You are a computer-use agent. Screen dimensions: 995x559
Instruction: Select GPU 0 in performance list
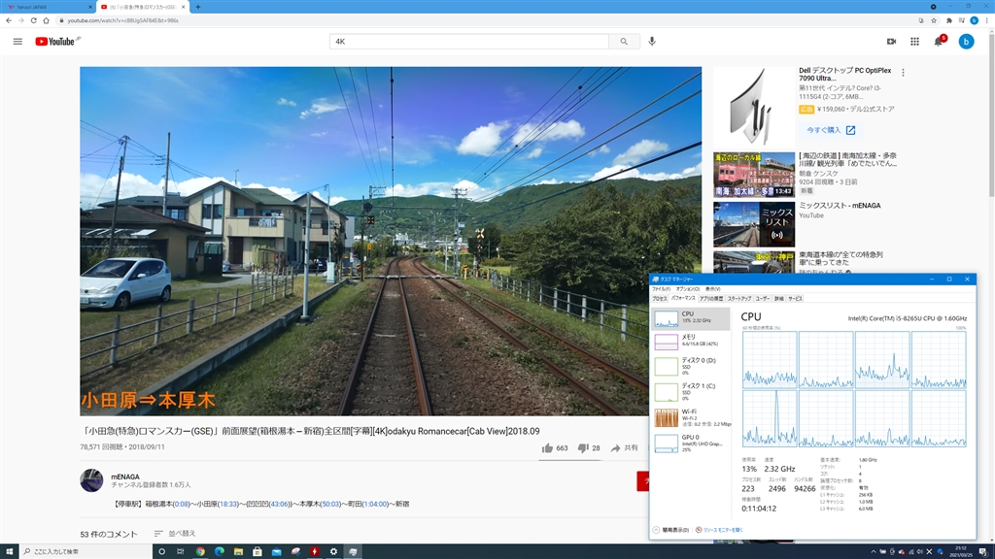[691, 443]
